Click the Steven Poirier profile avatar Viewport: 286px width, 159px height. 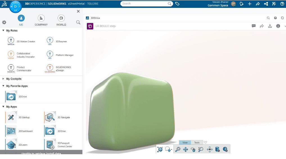(x=233, y=4)
